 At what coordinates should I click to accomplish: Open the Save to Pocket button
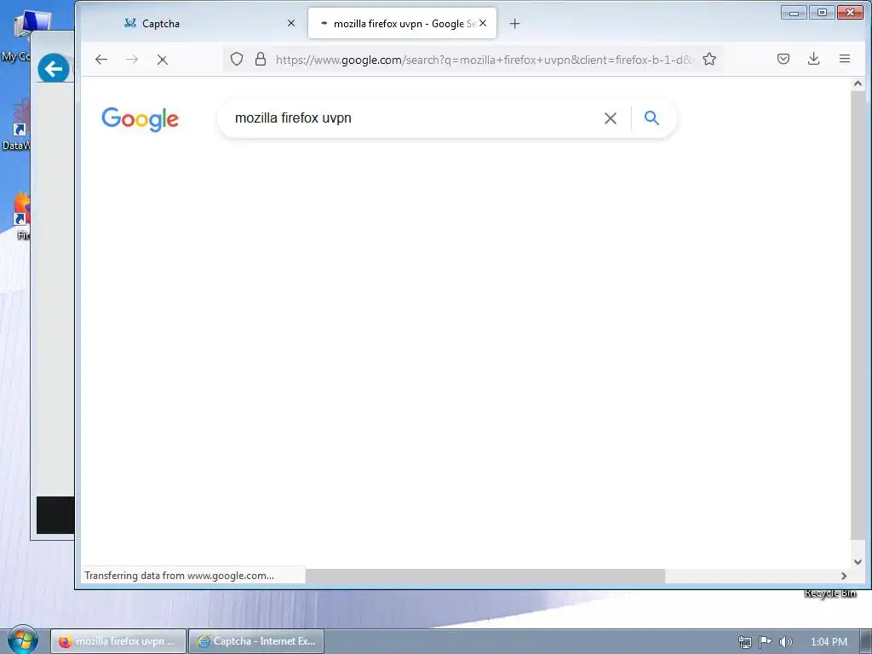783,59
